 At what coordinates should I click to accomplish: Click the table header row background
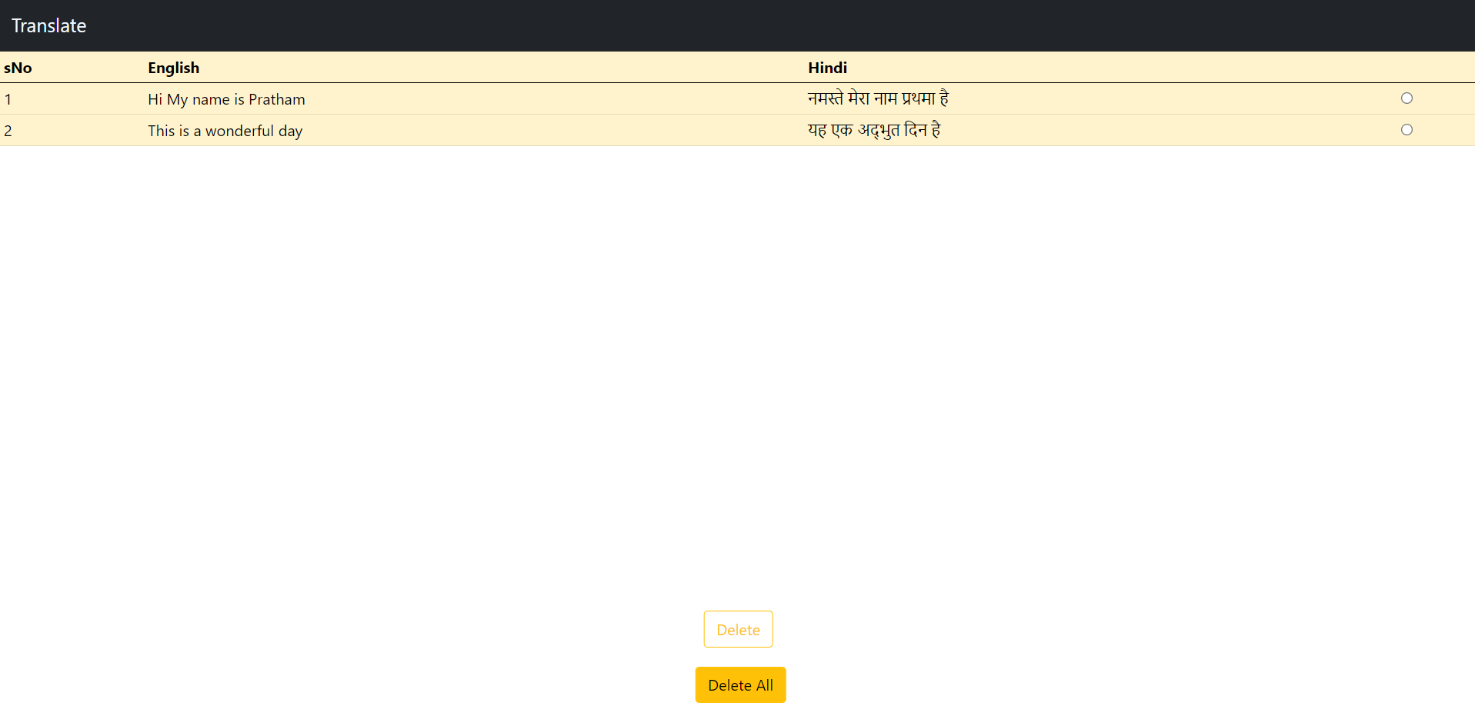pyautogui.click(x=539, y=68)
